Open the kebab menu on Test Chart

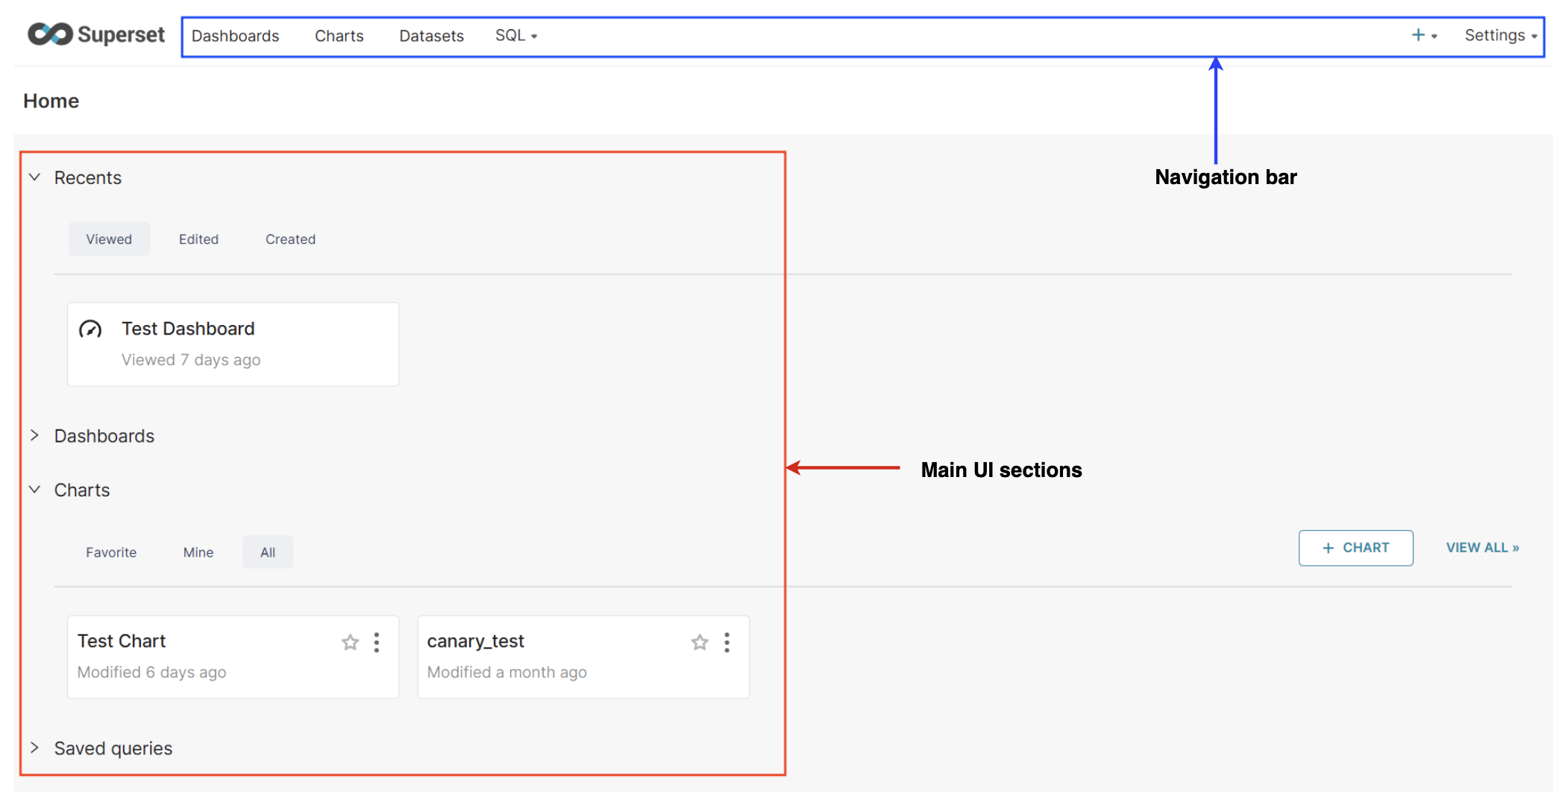[376, 642]
